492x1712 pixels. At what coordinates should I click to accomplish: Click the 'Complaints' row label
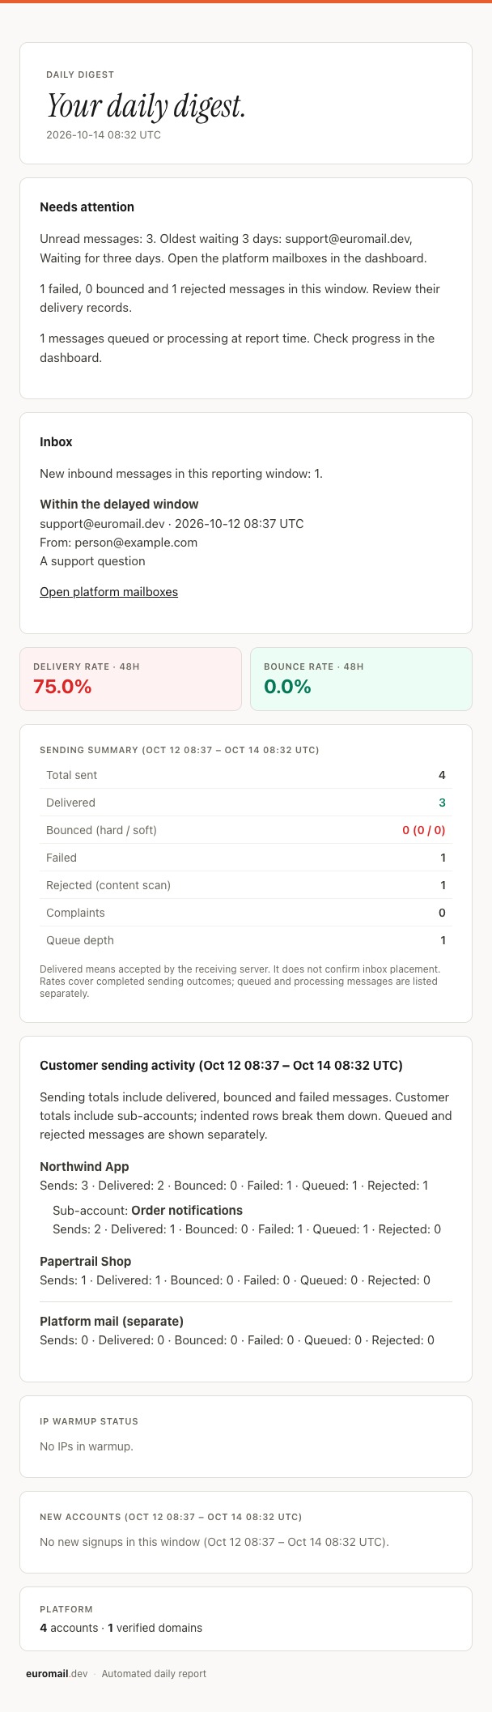75,913
